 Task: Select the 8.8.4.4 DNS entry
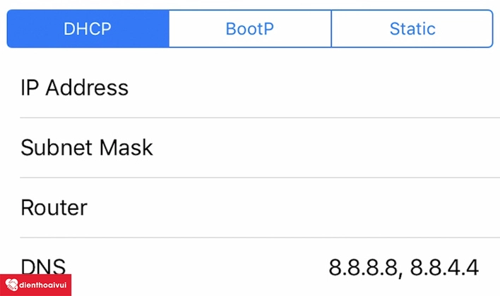(445, 268)
